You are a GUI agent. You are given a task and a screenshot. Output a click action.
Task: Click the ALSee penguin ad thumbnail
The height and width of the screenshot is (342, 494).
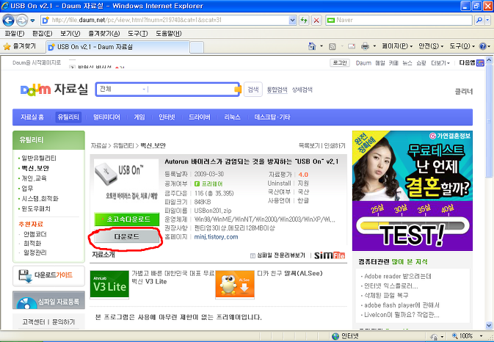tap(235, 284)
